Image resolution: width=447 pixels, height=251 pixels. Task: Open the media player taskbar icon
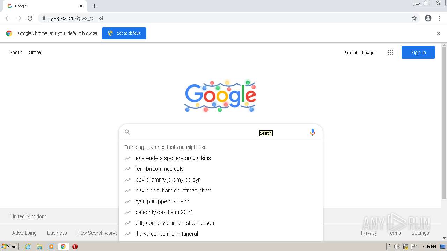tap(51, 246)
